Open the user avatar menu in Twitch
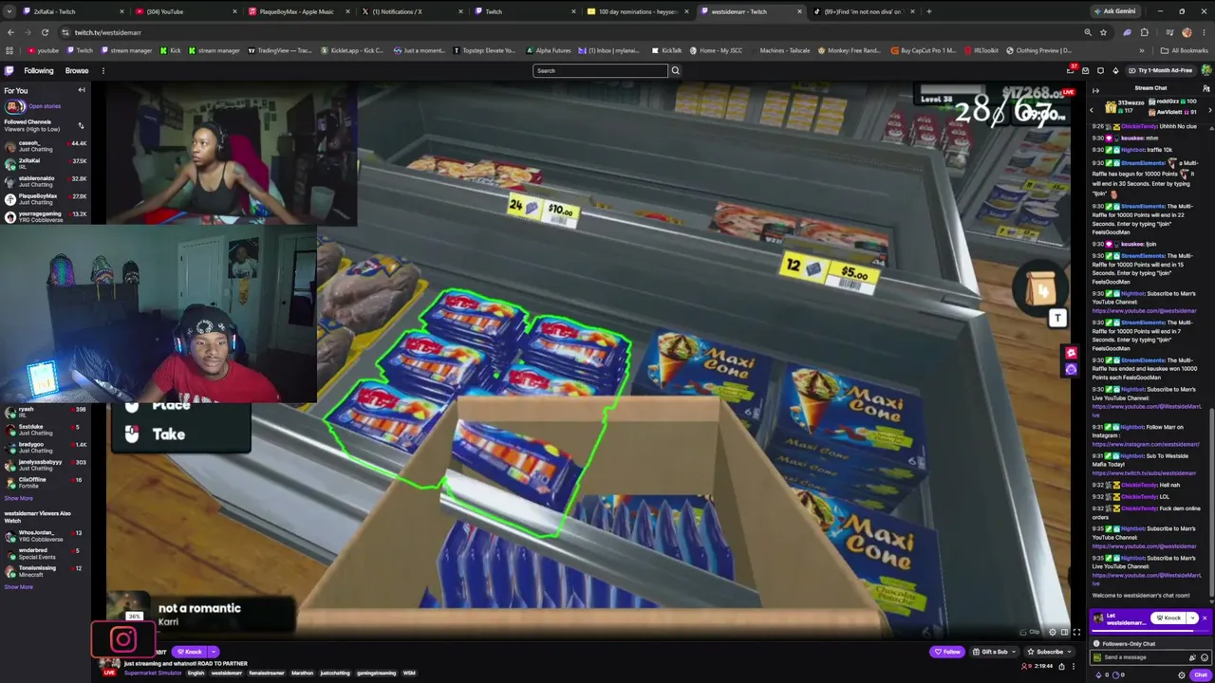Image resolution: width=1215 pixels, height=683 pixels. pos(1206,70)
